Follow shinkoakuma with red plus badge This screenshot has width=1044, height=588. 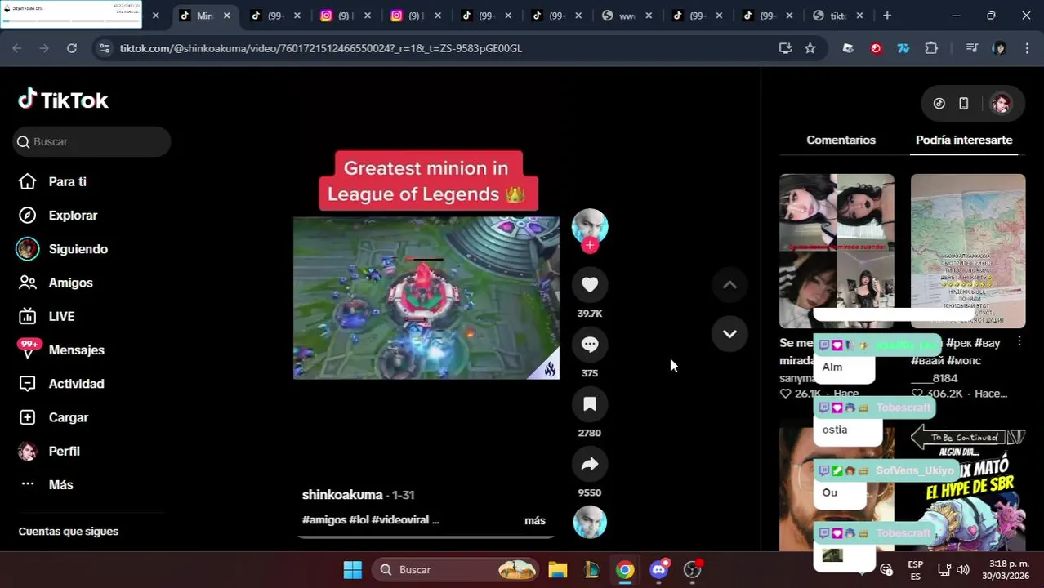(x=590, y=245)
